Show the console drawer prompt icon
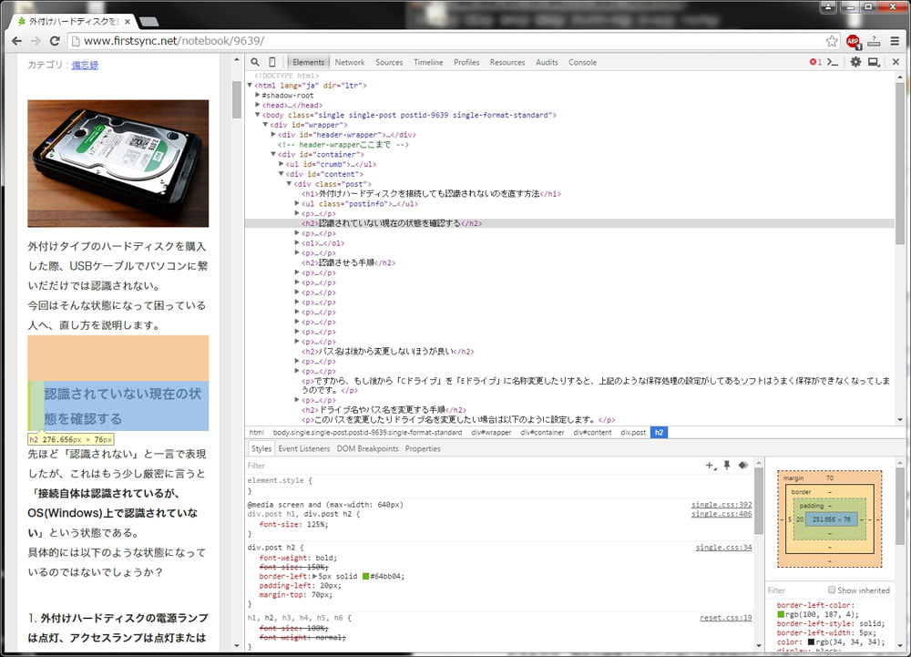This screenshot has height=657, width=911. pyautogui.click(x=833, y=62)
